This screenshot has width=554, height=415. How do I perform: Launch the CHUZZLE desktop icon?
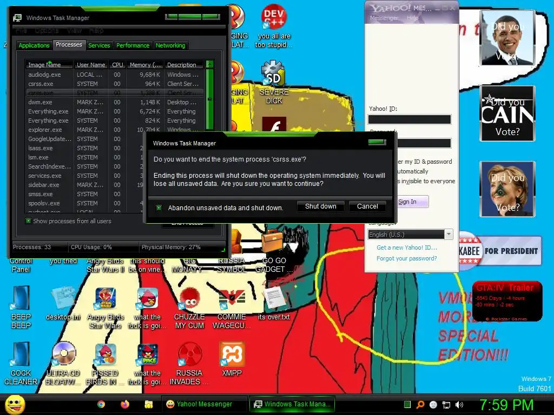point(189,299)
